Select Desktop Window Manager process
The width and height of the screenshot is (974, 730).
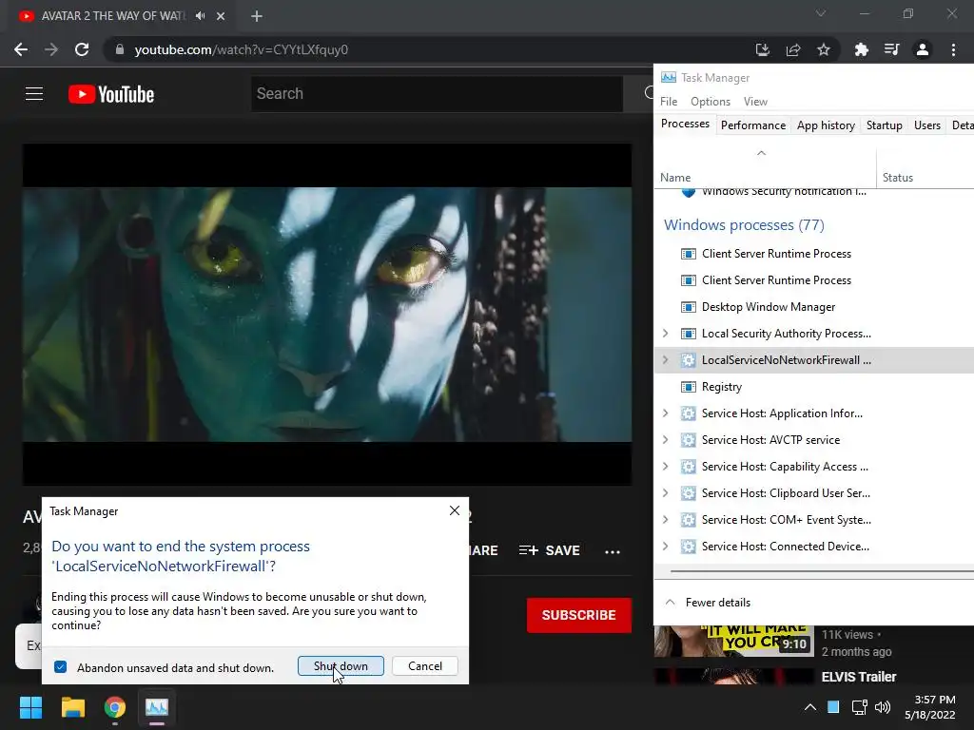pyautogui.click(x=814, y=307)
